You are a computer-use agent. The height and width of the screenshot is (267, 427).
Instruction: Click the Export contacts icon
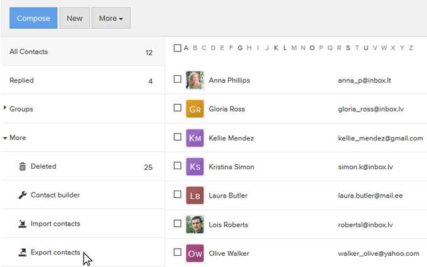pyautogui.click(x=23, y=253)
